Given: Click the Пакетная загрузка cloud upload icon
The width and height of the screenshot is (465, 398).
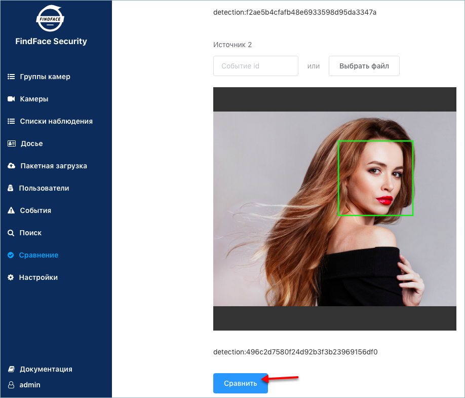Looking at the screenshot, I should click(11, 166).
